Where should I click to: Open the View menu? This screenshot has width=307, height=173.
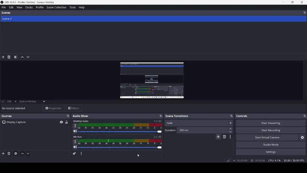[x=19, y=8]
